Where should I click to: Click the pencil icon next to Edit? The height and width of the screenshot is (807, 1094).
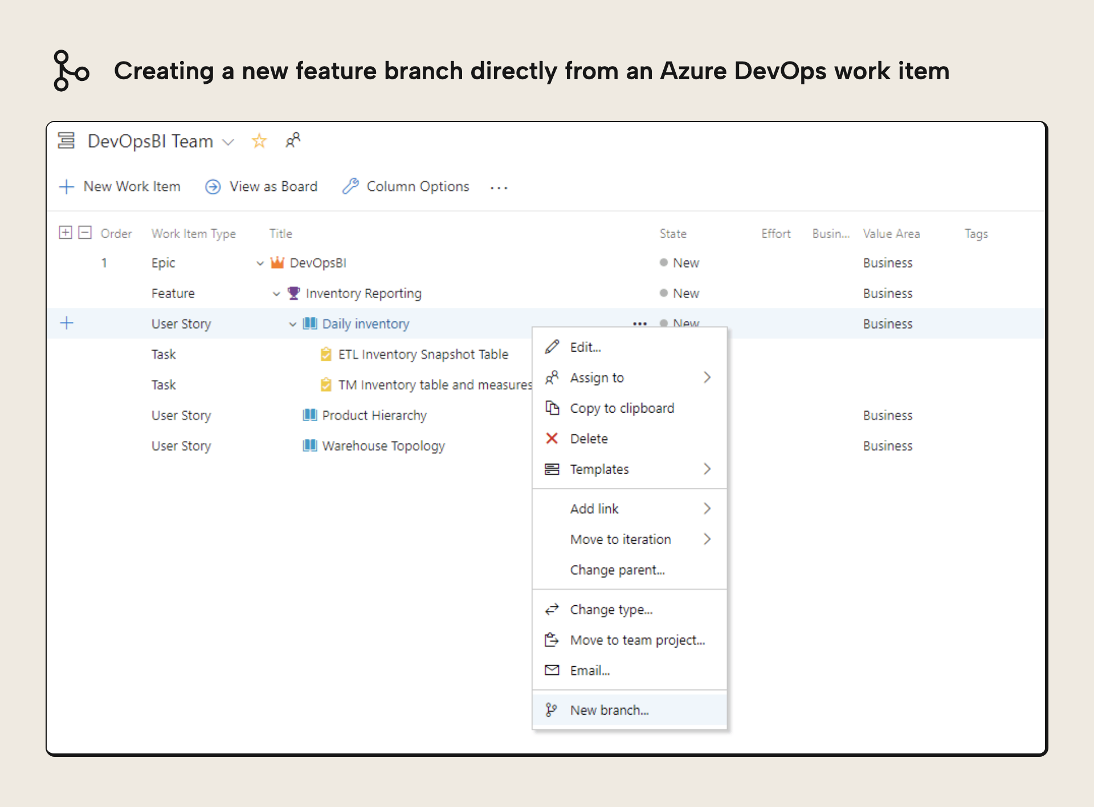[552, 347]
